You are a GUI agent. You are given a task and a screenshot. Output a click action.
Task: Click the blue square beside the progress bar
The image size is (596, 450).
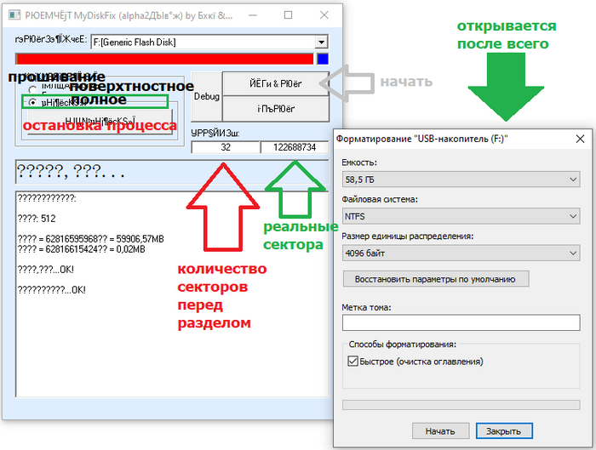point(323,59)
